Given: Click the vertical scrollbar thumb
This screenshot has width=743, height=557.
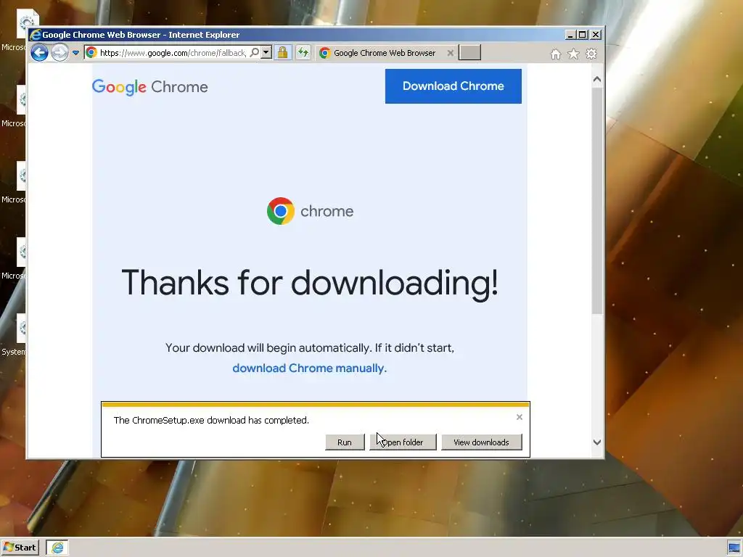Looking at the screenshot, I should 597,201.
